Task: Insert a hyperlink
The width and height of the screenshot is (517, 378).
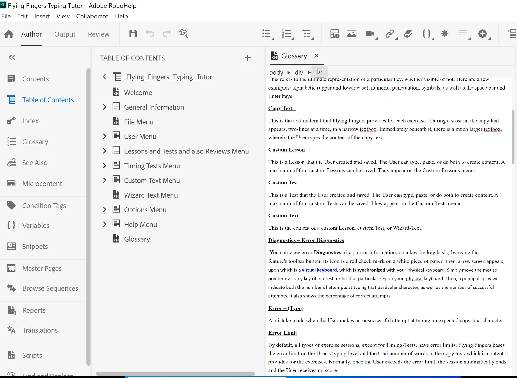Action: 391,34
